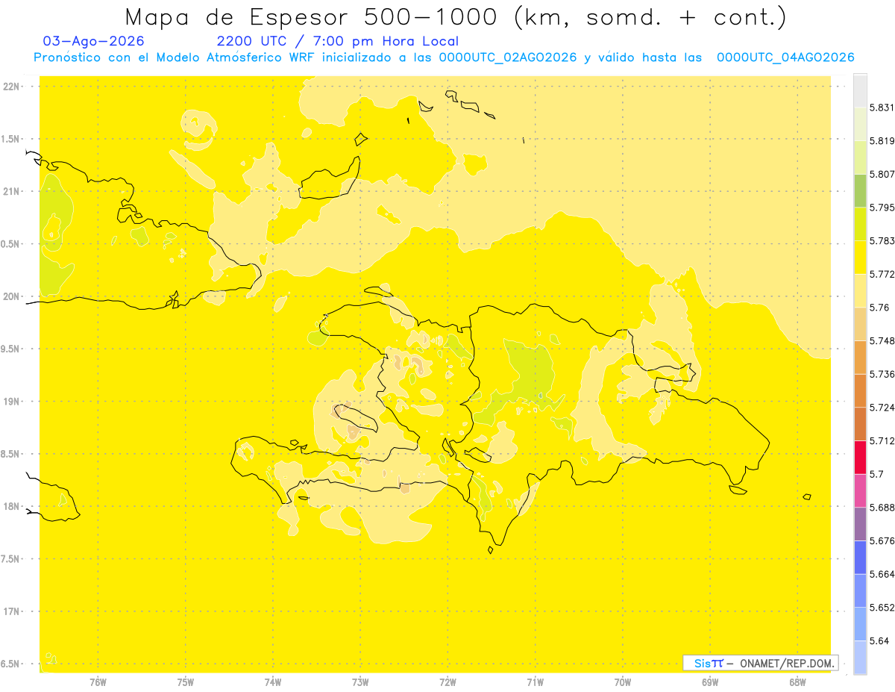Screen dimensions: 895x692
Task: Click the 8.5N latitude label
Action: [10, 454]
